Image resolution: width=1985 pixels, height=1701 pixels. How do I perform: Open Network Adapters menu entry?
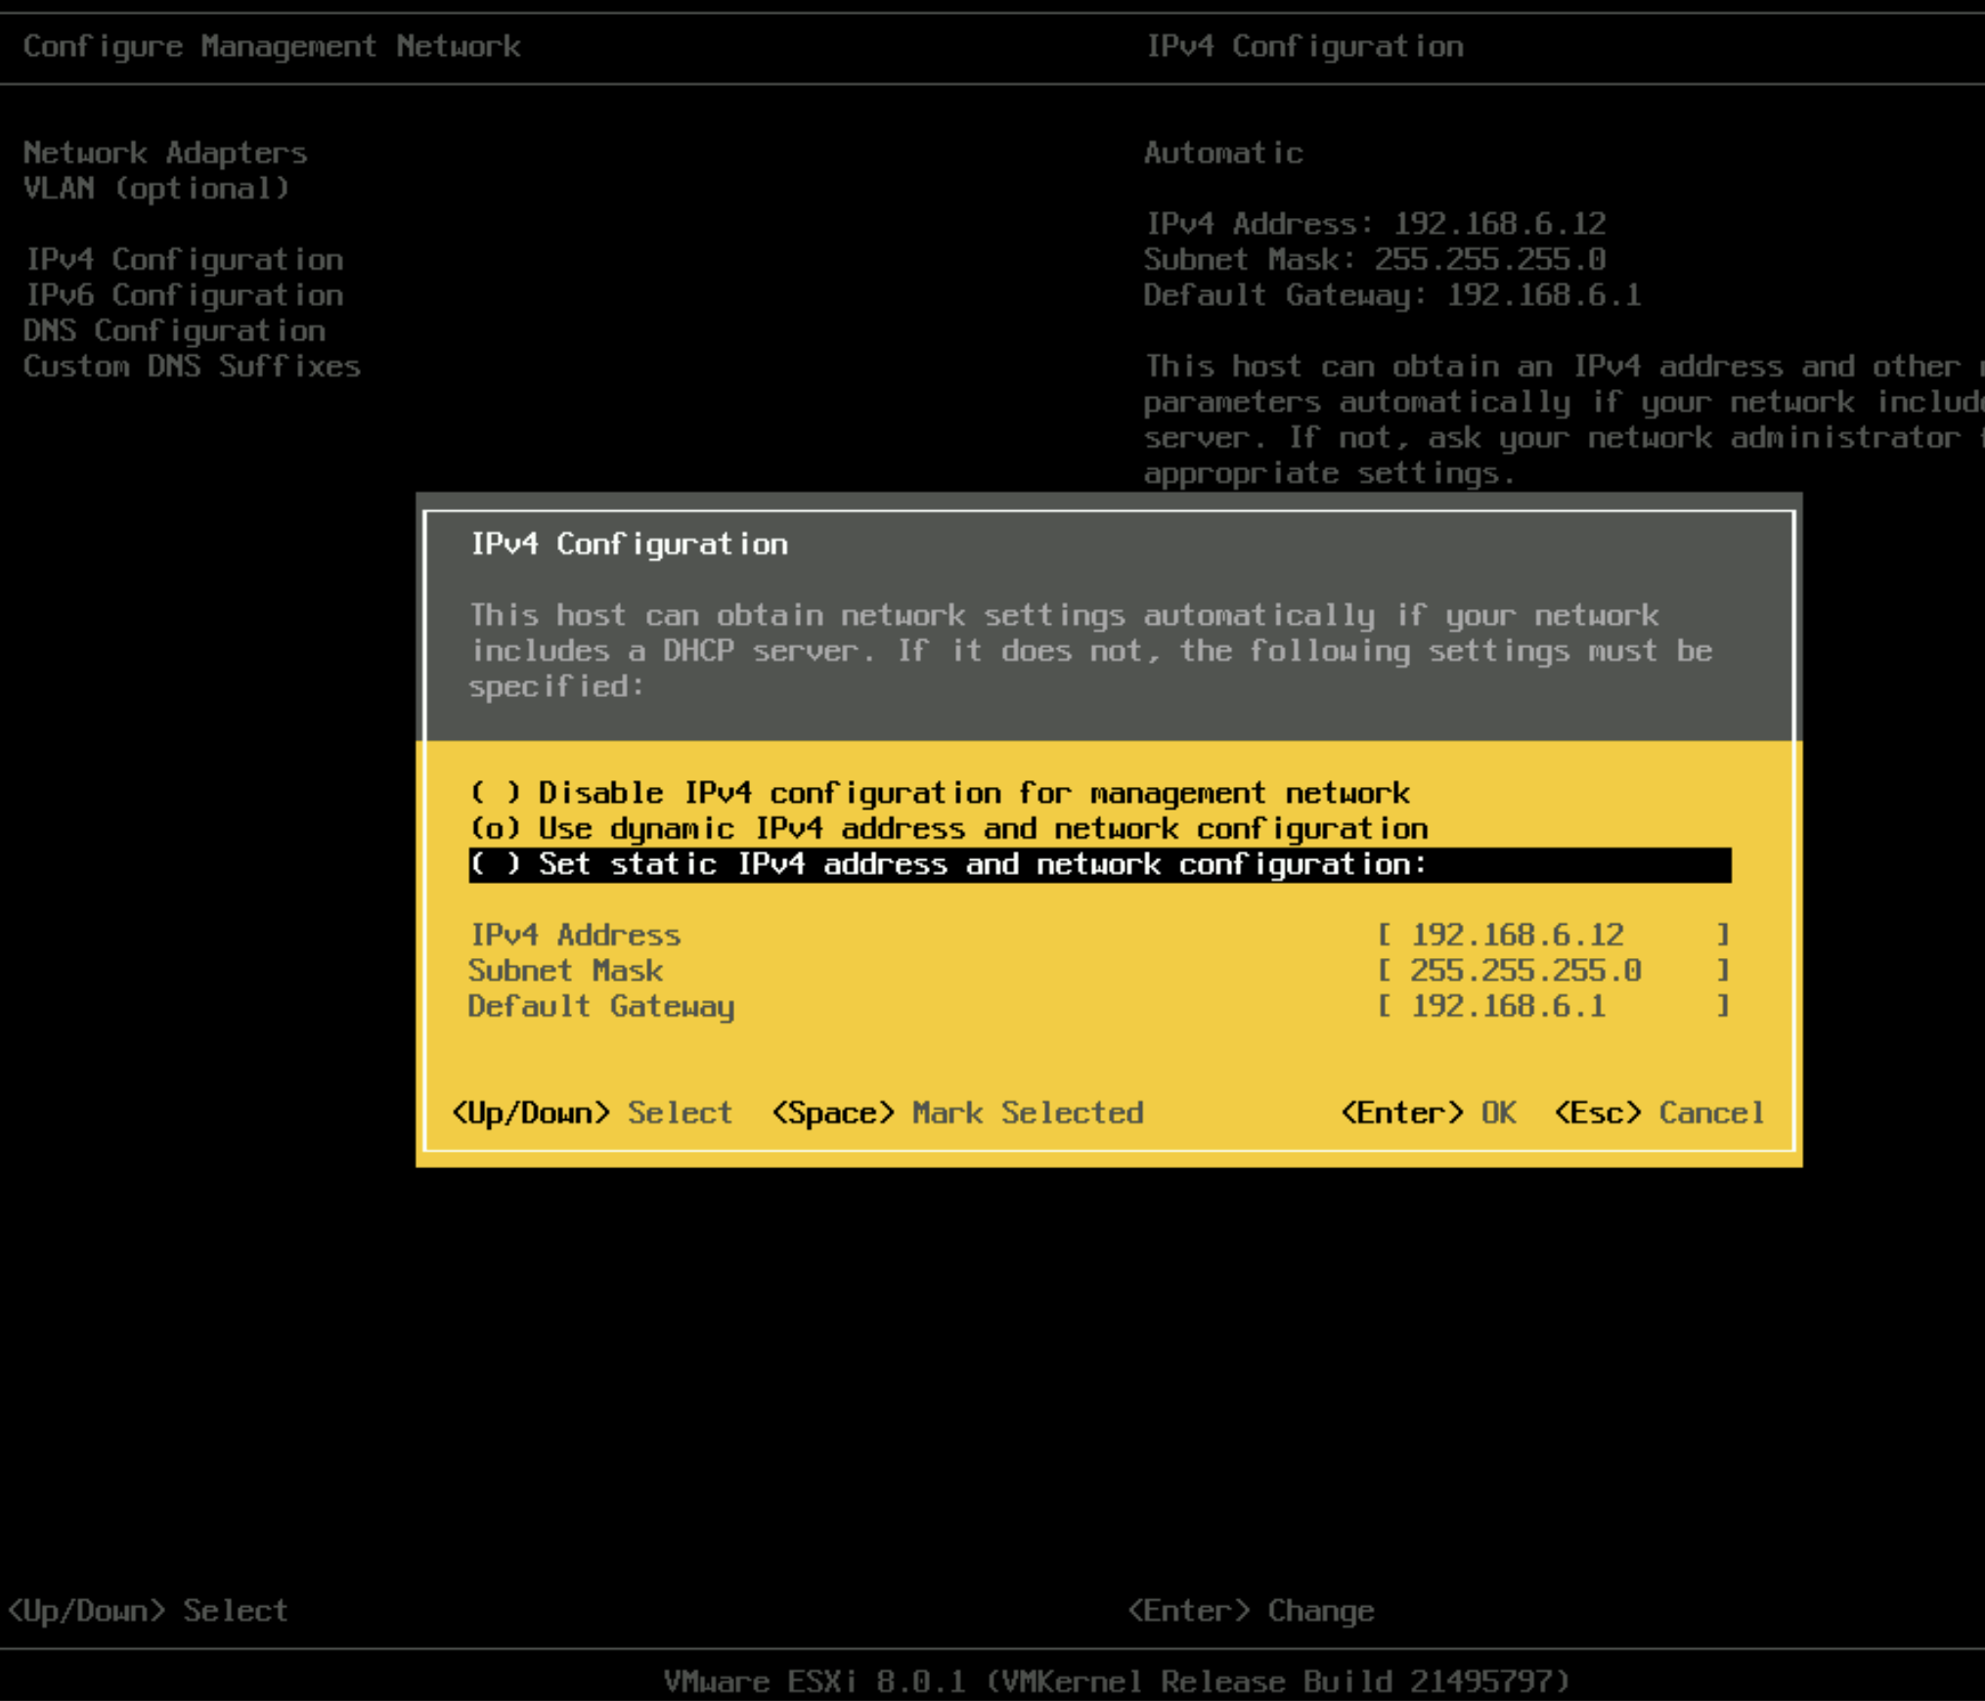pos(164,153)
